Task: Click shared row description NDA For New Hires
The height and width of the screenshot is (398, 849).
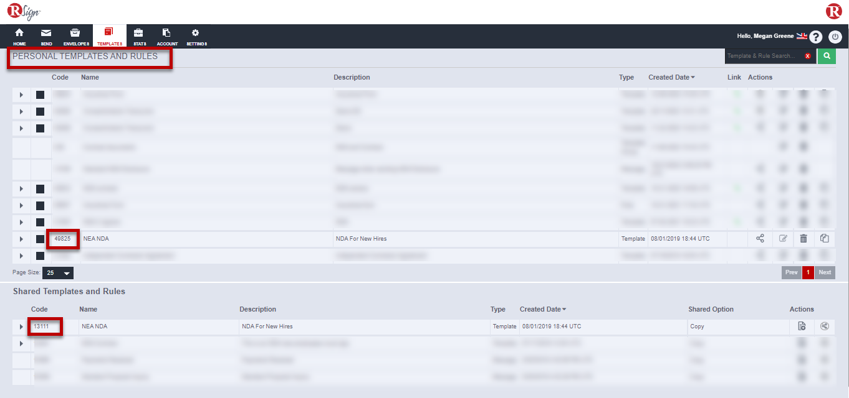Action: click(267, 326)
